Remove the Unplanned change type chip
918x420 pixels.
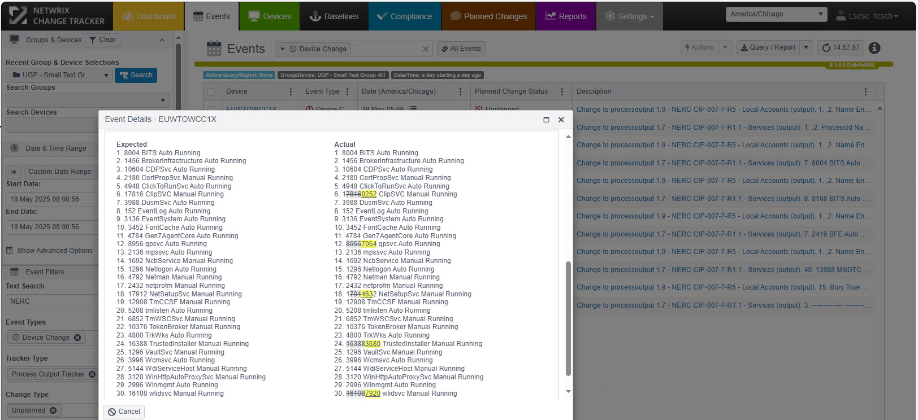click(53, 410)
